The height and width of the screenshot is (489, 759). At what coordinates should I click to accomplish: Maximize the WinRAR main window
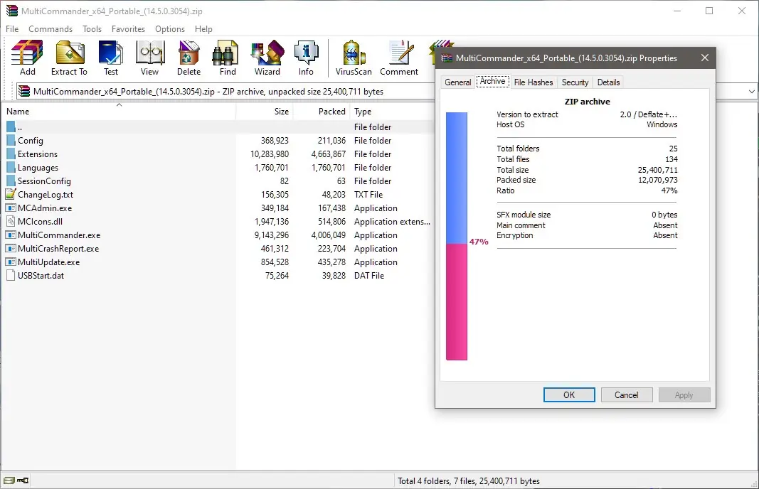pyautogui.click(x=709, y=11)
